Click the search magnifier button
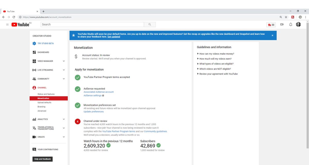309x165 pixels. (150, 24)
